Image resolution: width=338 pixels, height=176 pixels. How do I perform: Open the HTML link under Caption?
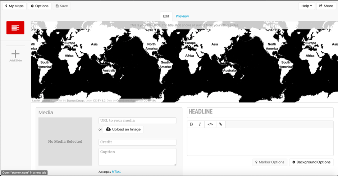116,172
